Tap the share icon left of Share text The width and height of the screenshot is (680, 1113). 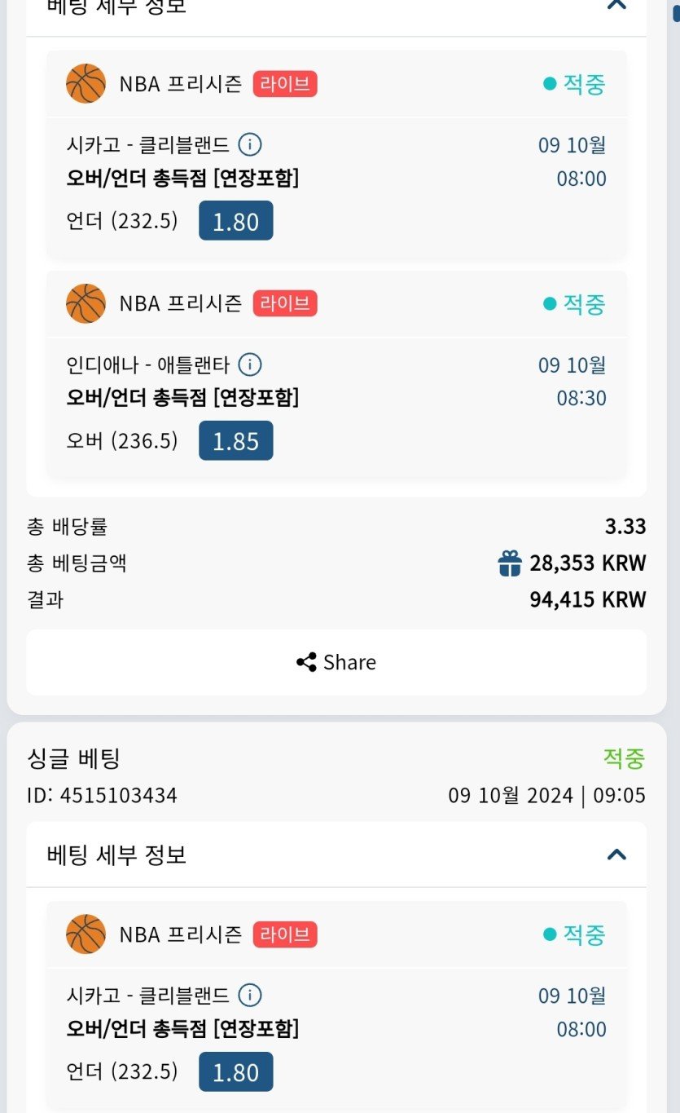(x=306, y=662)
